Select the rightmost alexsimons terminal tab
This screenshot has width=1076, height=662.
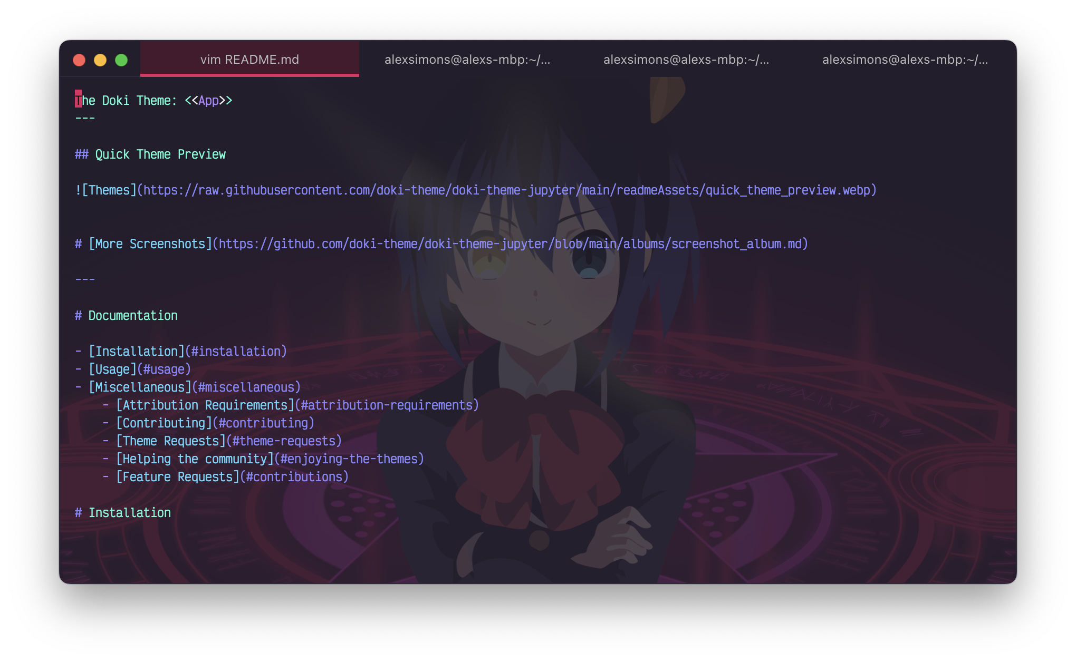pyautogui.click(x=905, y=60)
